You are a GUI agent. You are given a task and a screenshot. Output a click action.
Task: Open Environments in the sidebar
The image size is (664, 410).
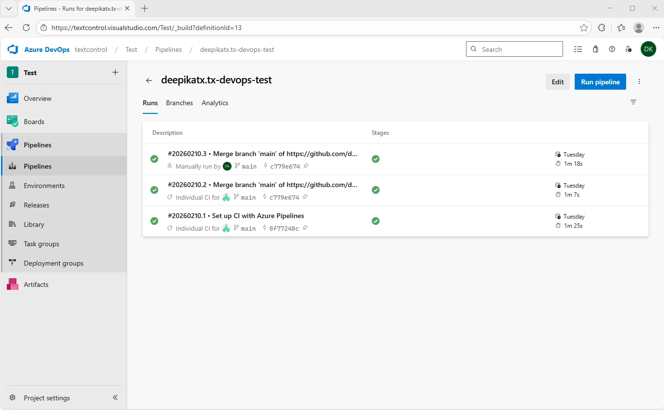pos(45,185)
